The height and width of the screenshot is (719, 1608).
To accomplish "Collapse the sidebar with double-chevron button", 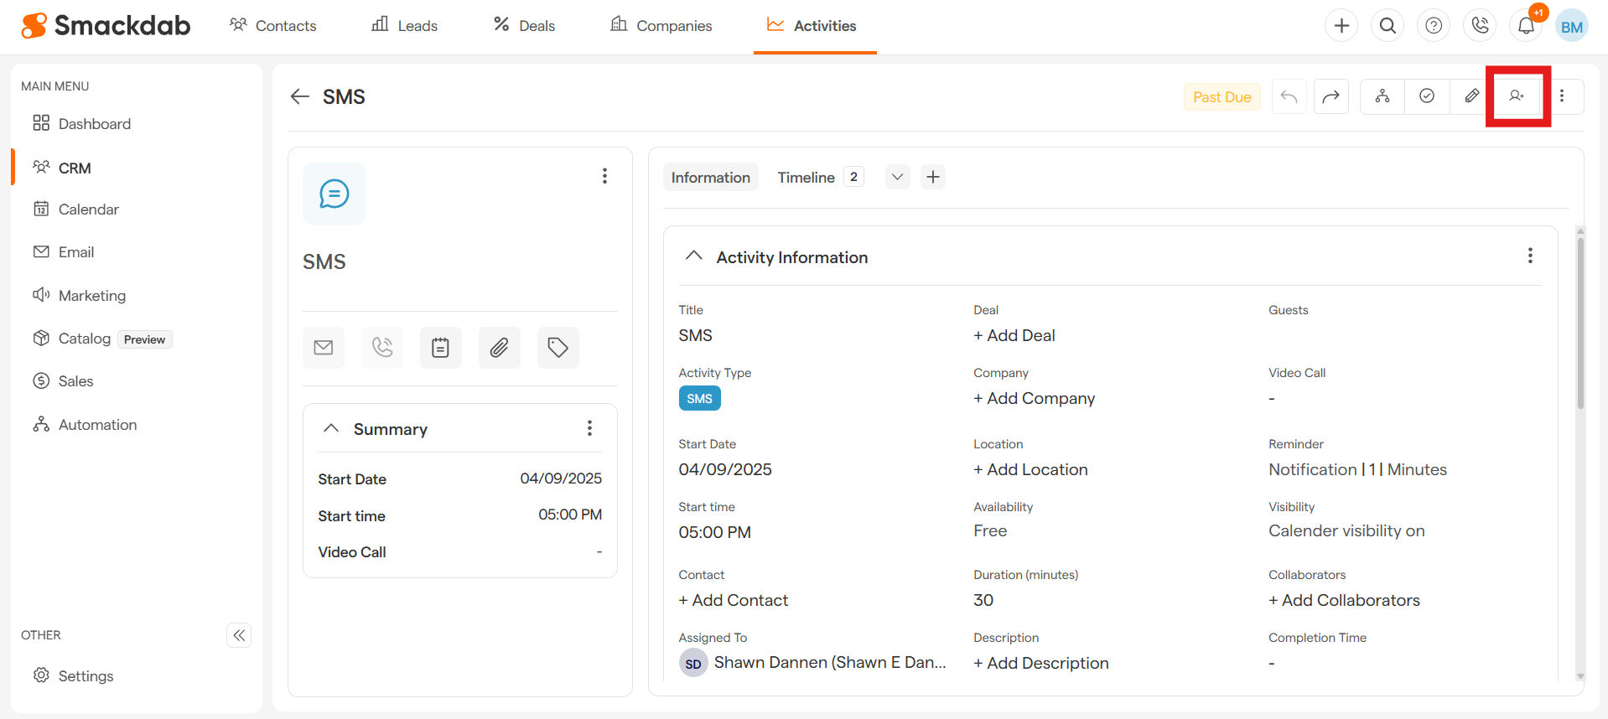I will 239,635.
